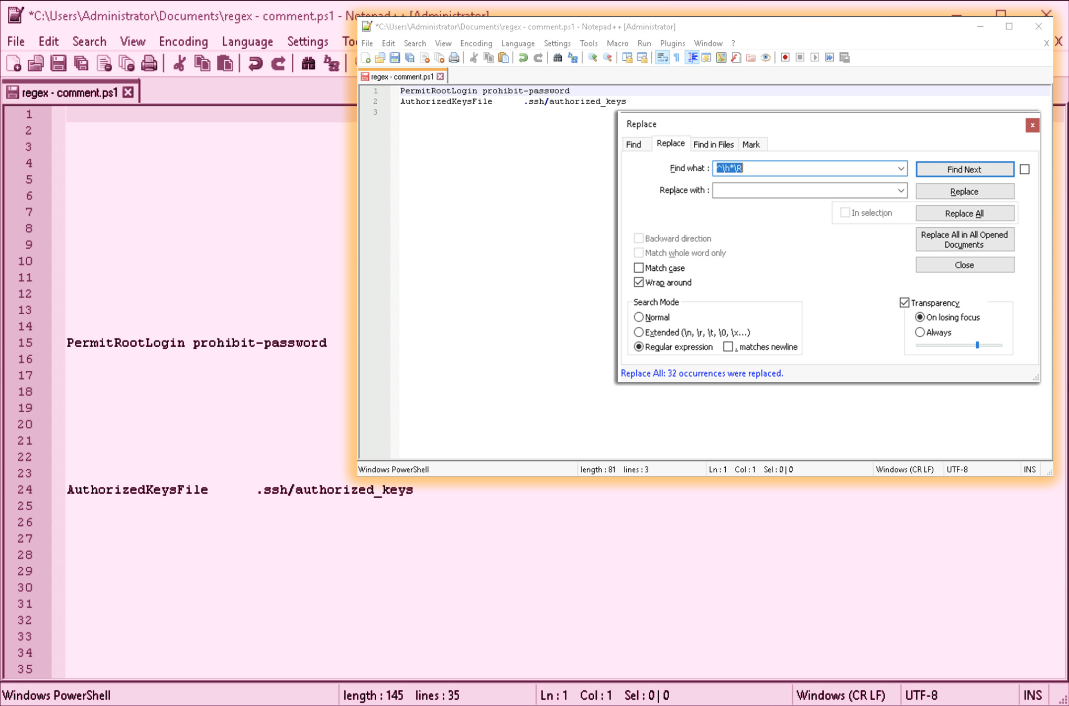
Task: Uncheck the Wrap around option
Action: (639, 282)
